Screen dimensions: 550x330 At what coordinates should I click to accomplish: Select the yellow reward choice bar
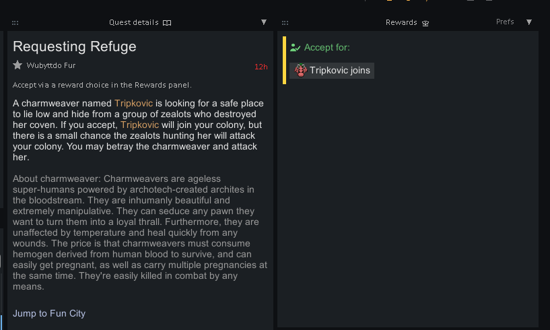click(x=285, y=60)
